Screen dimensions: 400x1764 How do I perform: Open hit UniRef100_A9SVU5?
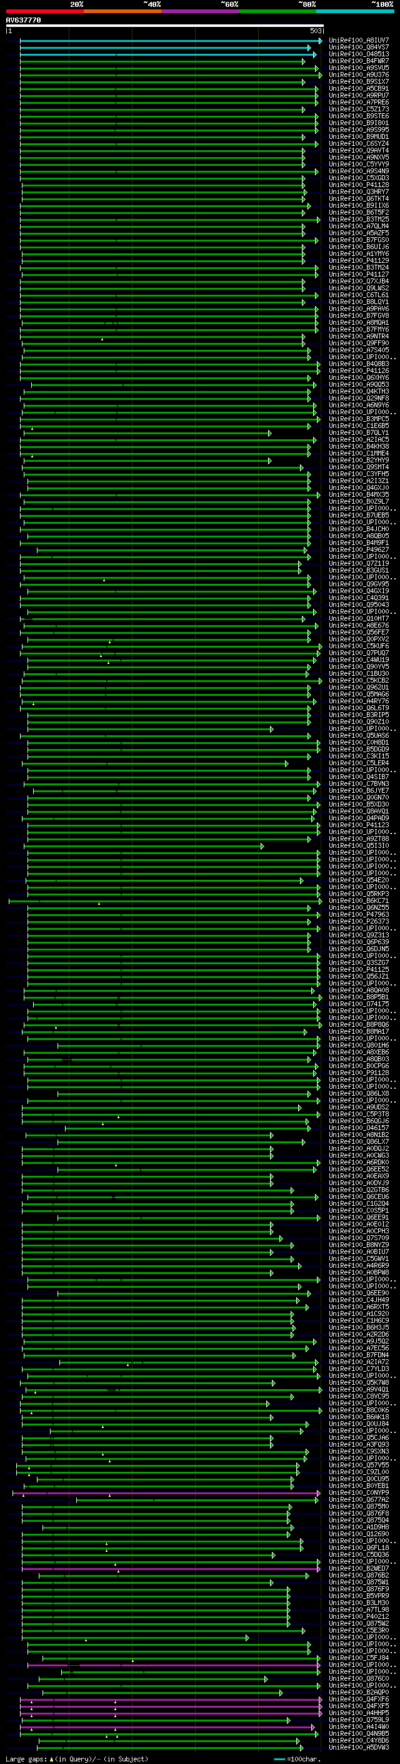coord(359,68)
